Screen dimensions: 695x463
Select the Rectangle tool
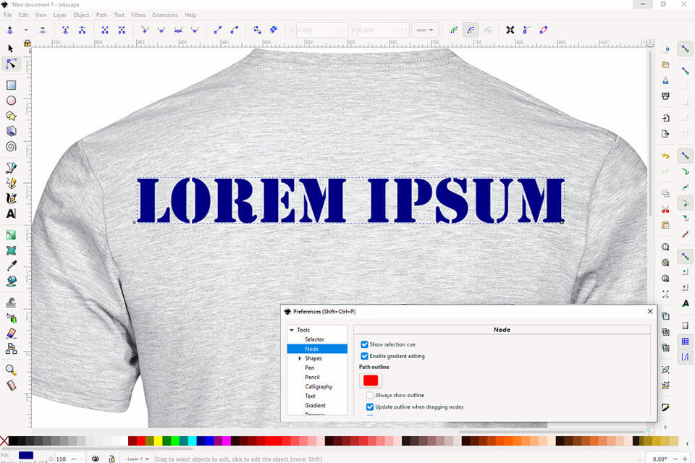(11, 85)
